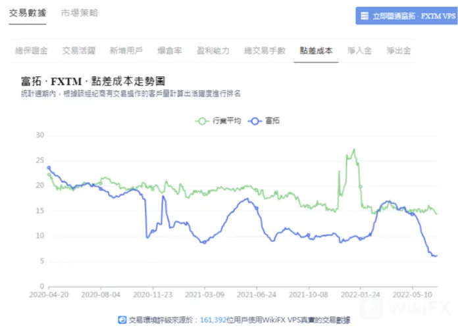Image resolution: width=458 pixels, height=330 pixels.
Task: Click the x-axis label 2020-08-04
Action: [101, 295]
